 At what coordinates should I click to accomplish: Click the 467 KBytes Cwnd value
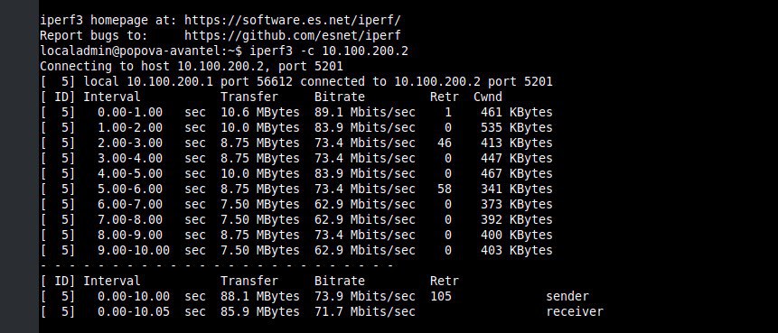[517, 174]
